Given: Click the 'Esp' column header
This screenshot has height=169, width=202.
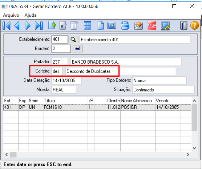Looking at the screenshot, I should point(23,101).
